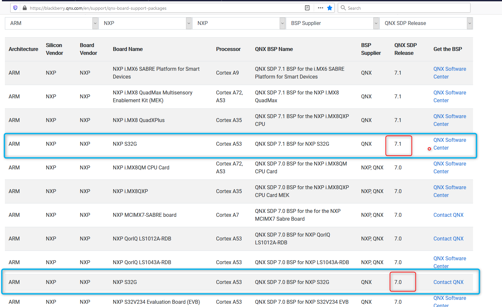Click the tracking protection shield icon
The image size is (502, 307).
click(x=15, y=7)
